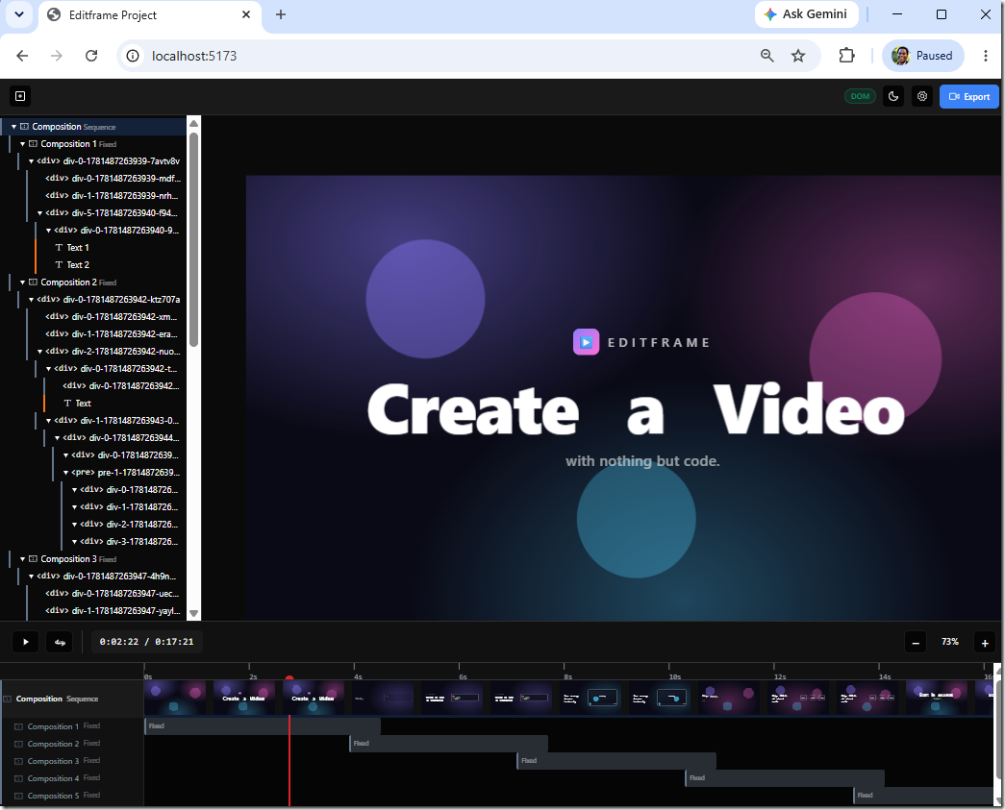Collapse the Composition 2 tree node
Viewport: 1005px width, 810px height.
click(22, 282)
